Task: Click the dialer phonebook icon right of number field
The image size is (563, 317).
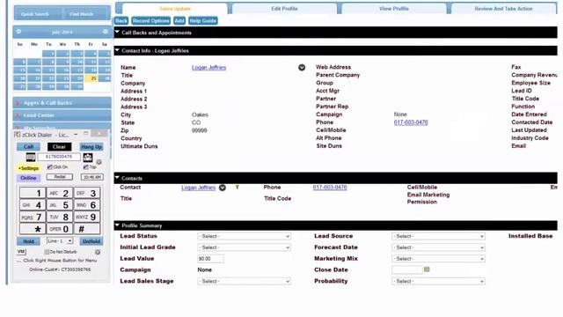Action: click(88, 157)
